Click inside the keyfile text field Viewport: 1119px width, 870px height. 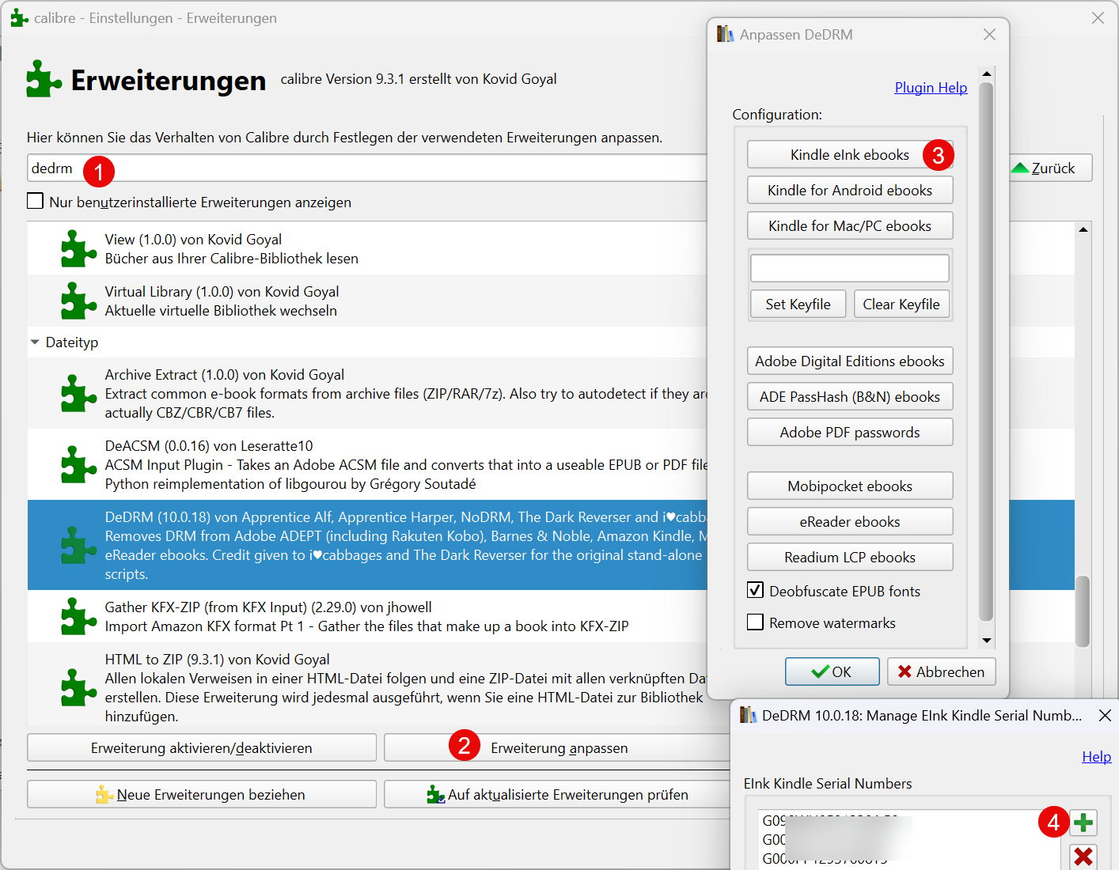point(848,267)
